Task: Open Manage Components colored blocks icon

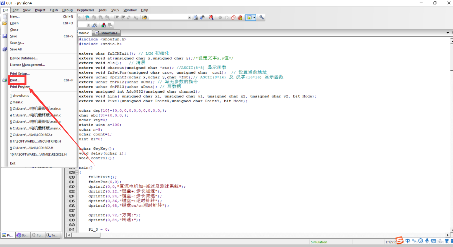Action: (x=104, y=25)
